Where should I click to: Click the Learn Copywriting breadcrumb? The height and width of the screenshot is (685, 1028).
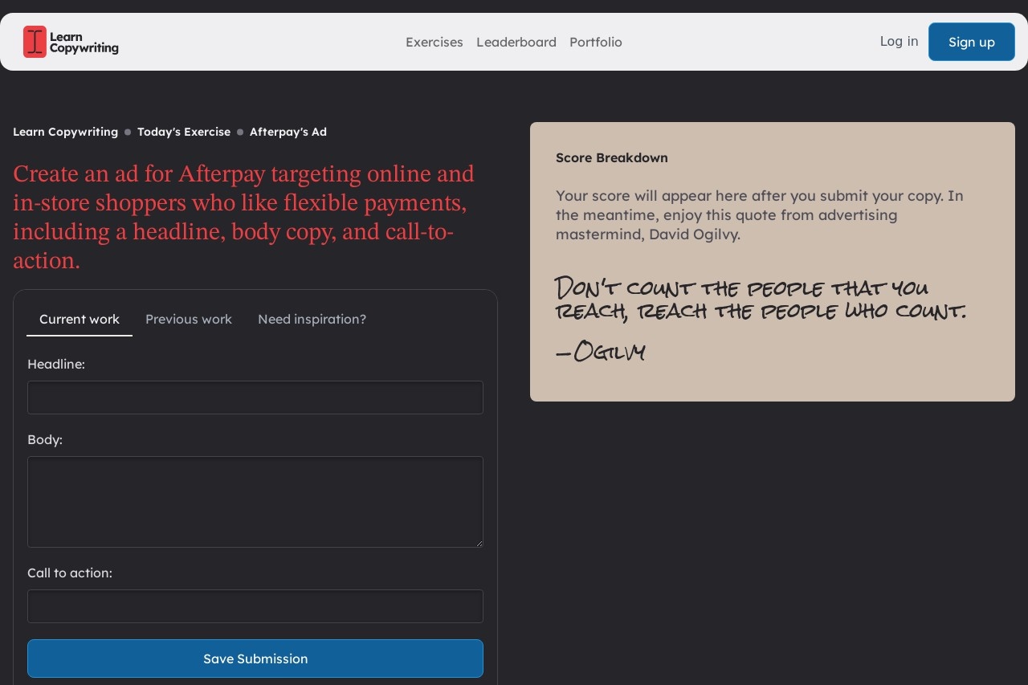click(65, 132)
